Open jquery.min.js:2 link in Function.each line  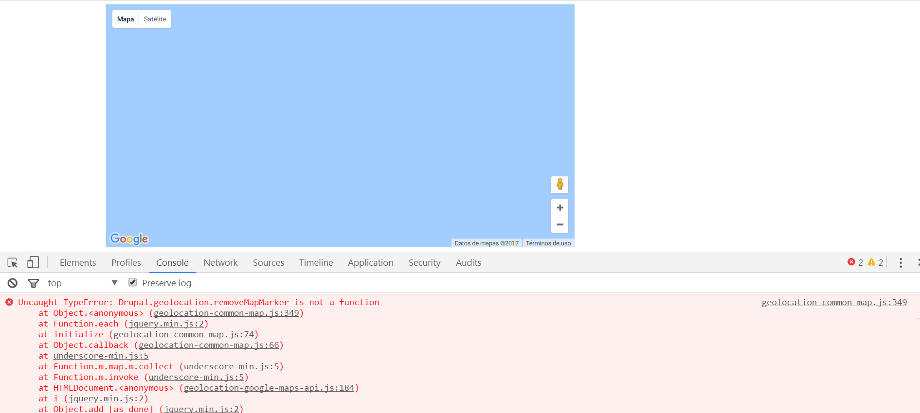pyautogui.click(x=166, y=324)
